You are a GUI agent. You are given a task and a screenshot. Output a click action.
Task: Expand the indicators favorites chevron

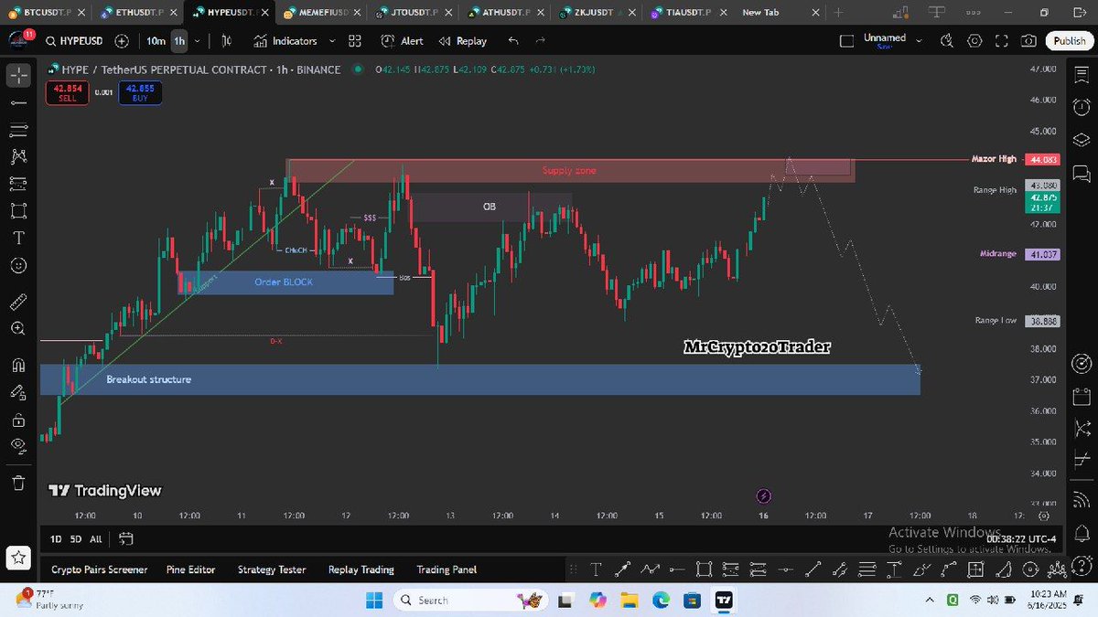(x=331, y=41)
